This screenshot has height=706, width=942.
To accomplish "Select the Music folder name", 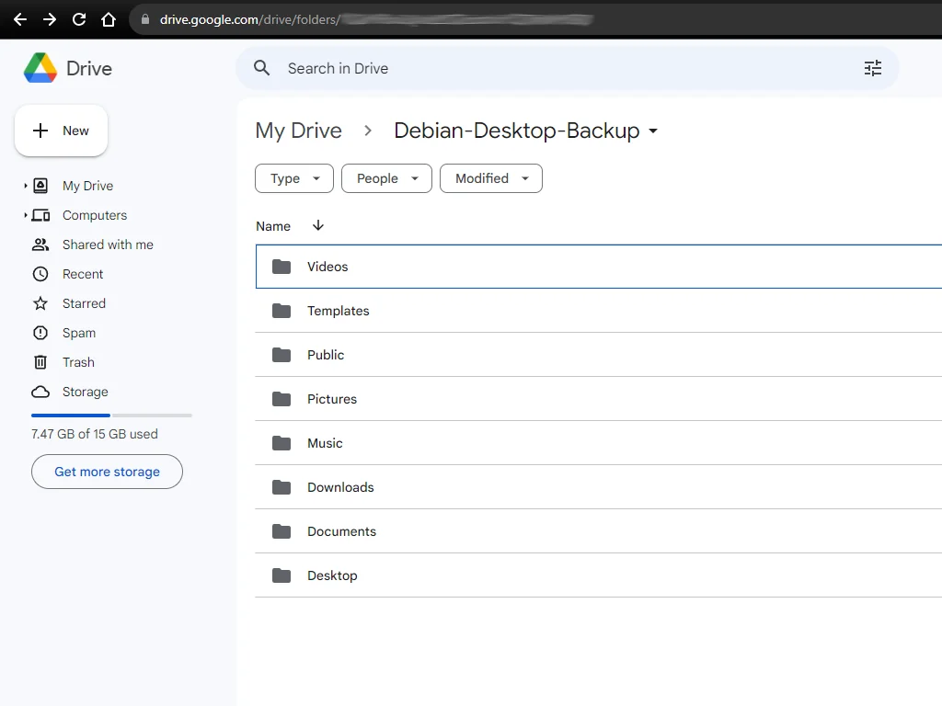I will (325, 443).
